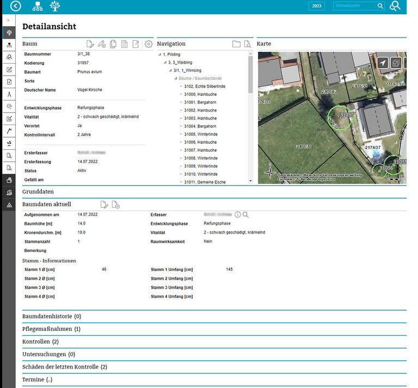Open the edit note sidebar icon
This screenshot has height=388, width=418.
(x=9, y=70)
